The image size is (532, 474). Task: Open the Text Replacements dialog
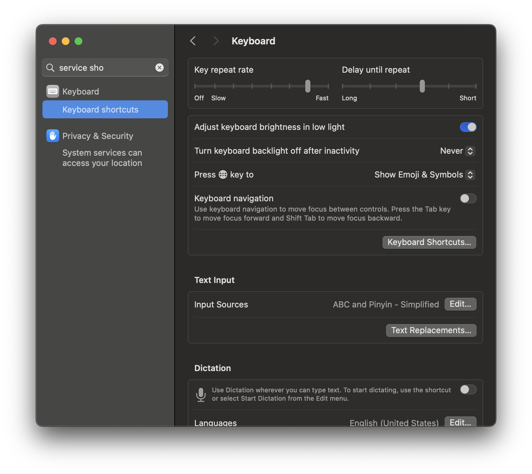(x=431, y=330)
